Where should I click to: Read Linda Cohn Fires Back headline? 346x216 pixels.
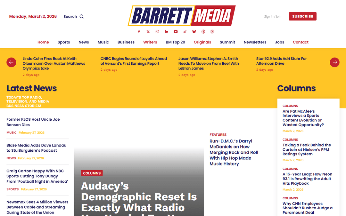54,63
